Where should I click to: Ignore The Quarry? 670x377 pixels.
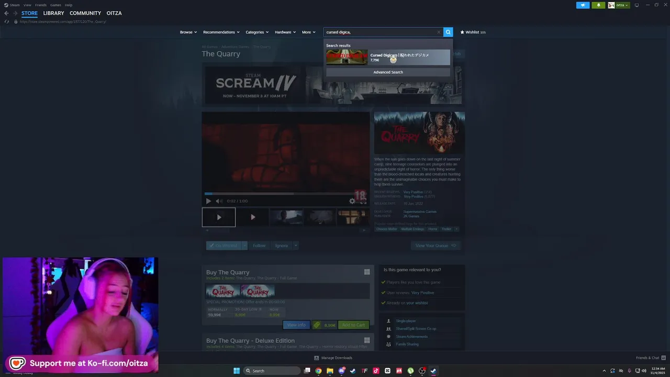(x=282, y=246)
